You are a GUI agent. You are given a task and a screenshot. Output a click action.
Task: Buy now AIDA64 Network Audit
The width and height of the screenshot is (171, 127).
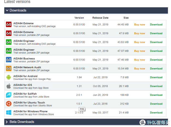(x=140, y=68)
